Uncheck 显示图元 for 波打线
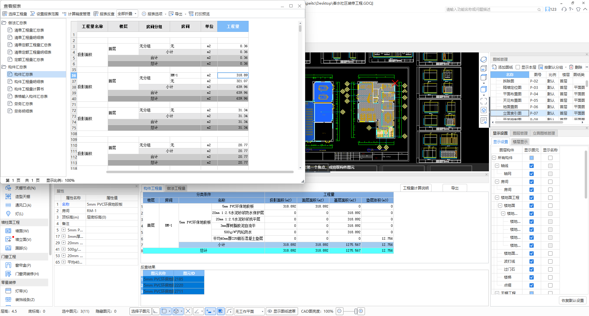Image resolution: width=589 pixels, height=316 pixels. tap(532, 261)
